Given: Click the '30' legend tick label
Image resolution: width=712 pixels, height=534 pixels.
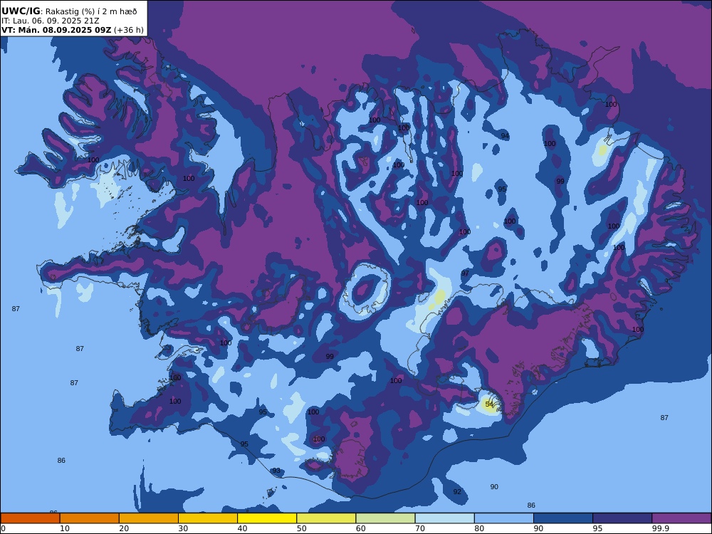Looking at the screenshot, I should (x=184, y=528).
